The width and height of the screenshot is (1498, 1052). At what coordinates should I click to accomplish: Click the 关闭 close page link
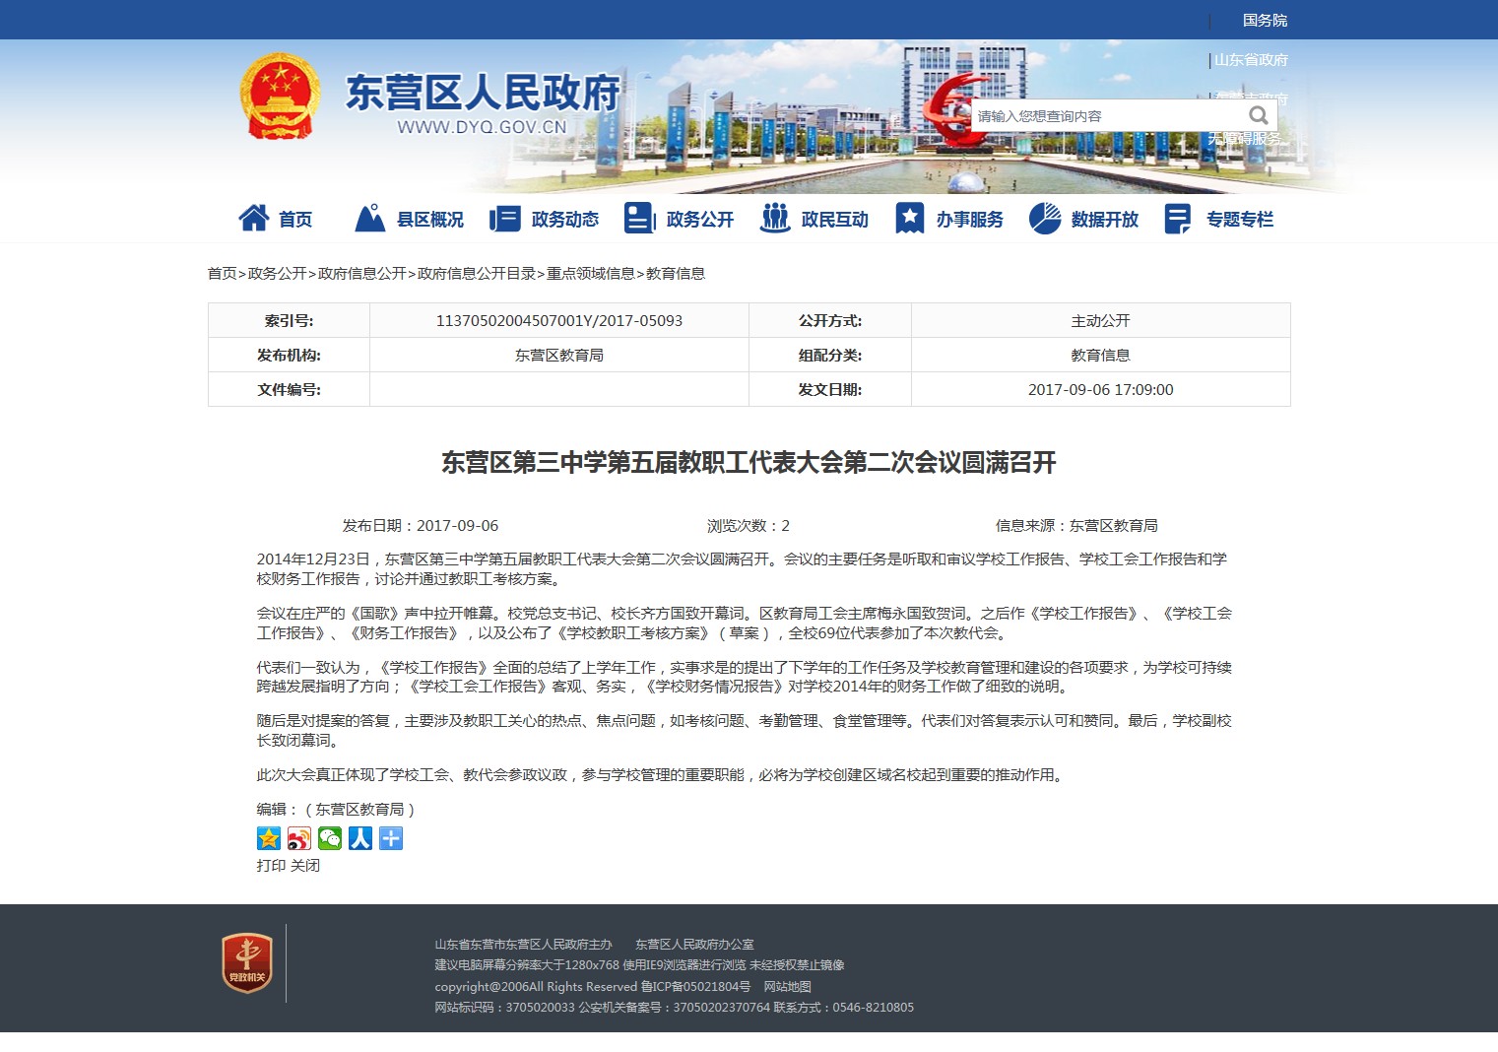[x=305, y=866]
